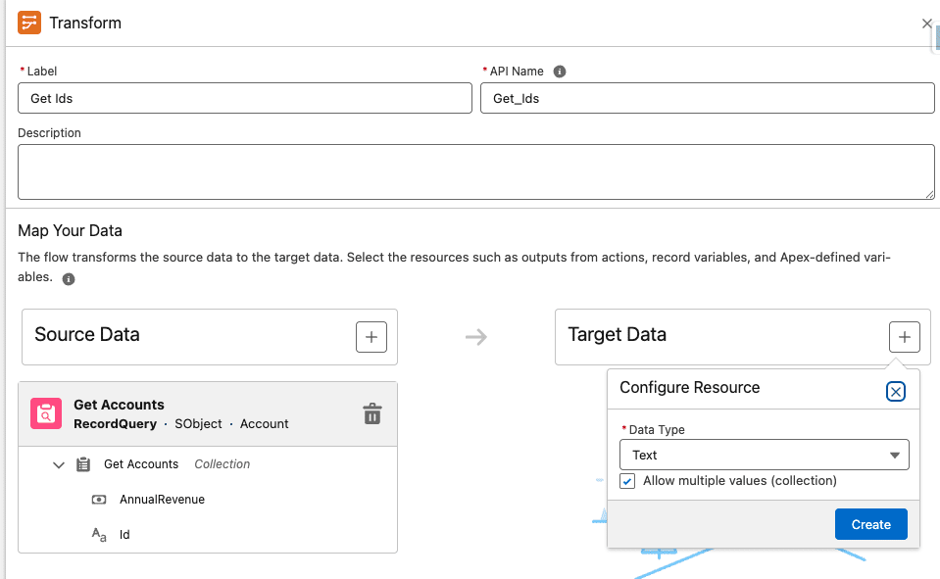Collapse the Get Accounts collection tree
Viewport: 940px width, 579px height.
point(59,464)
